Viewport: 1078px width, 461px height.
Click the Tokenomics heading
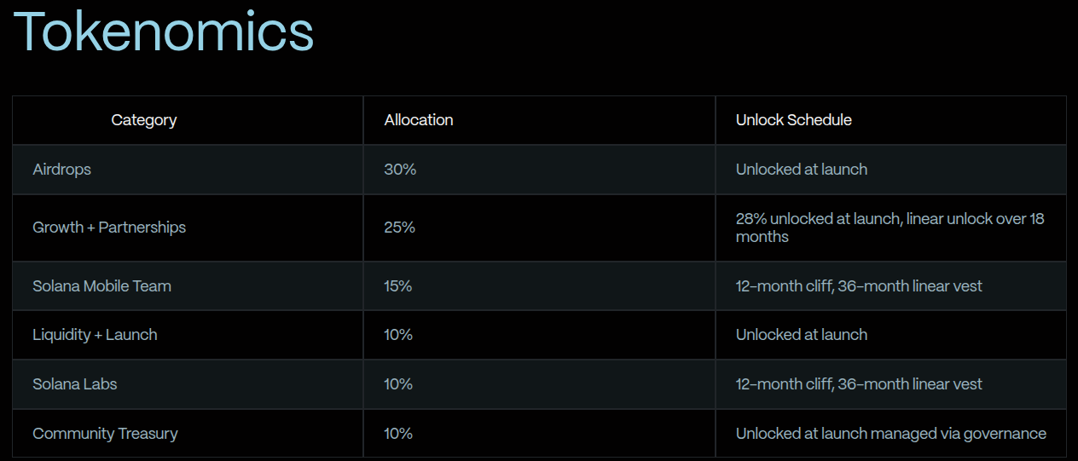[164, 33]
